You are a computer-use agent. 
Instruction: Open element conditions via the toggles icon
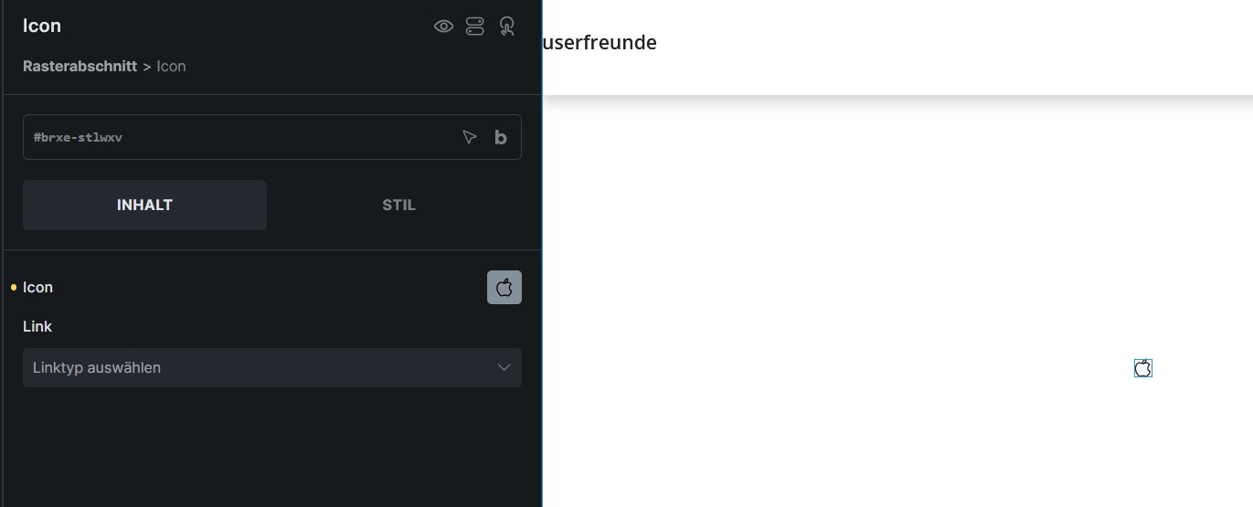(x=475, y=26)
